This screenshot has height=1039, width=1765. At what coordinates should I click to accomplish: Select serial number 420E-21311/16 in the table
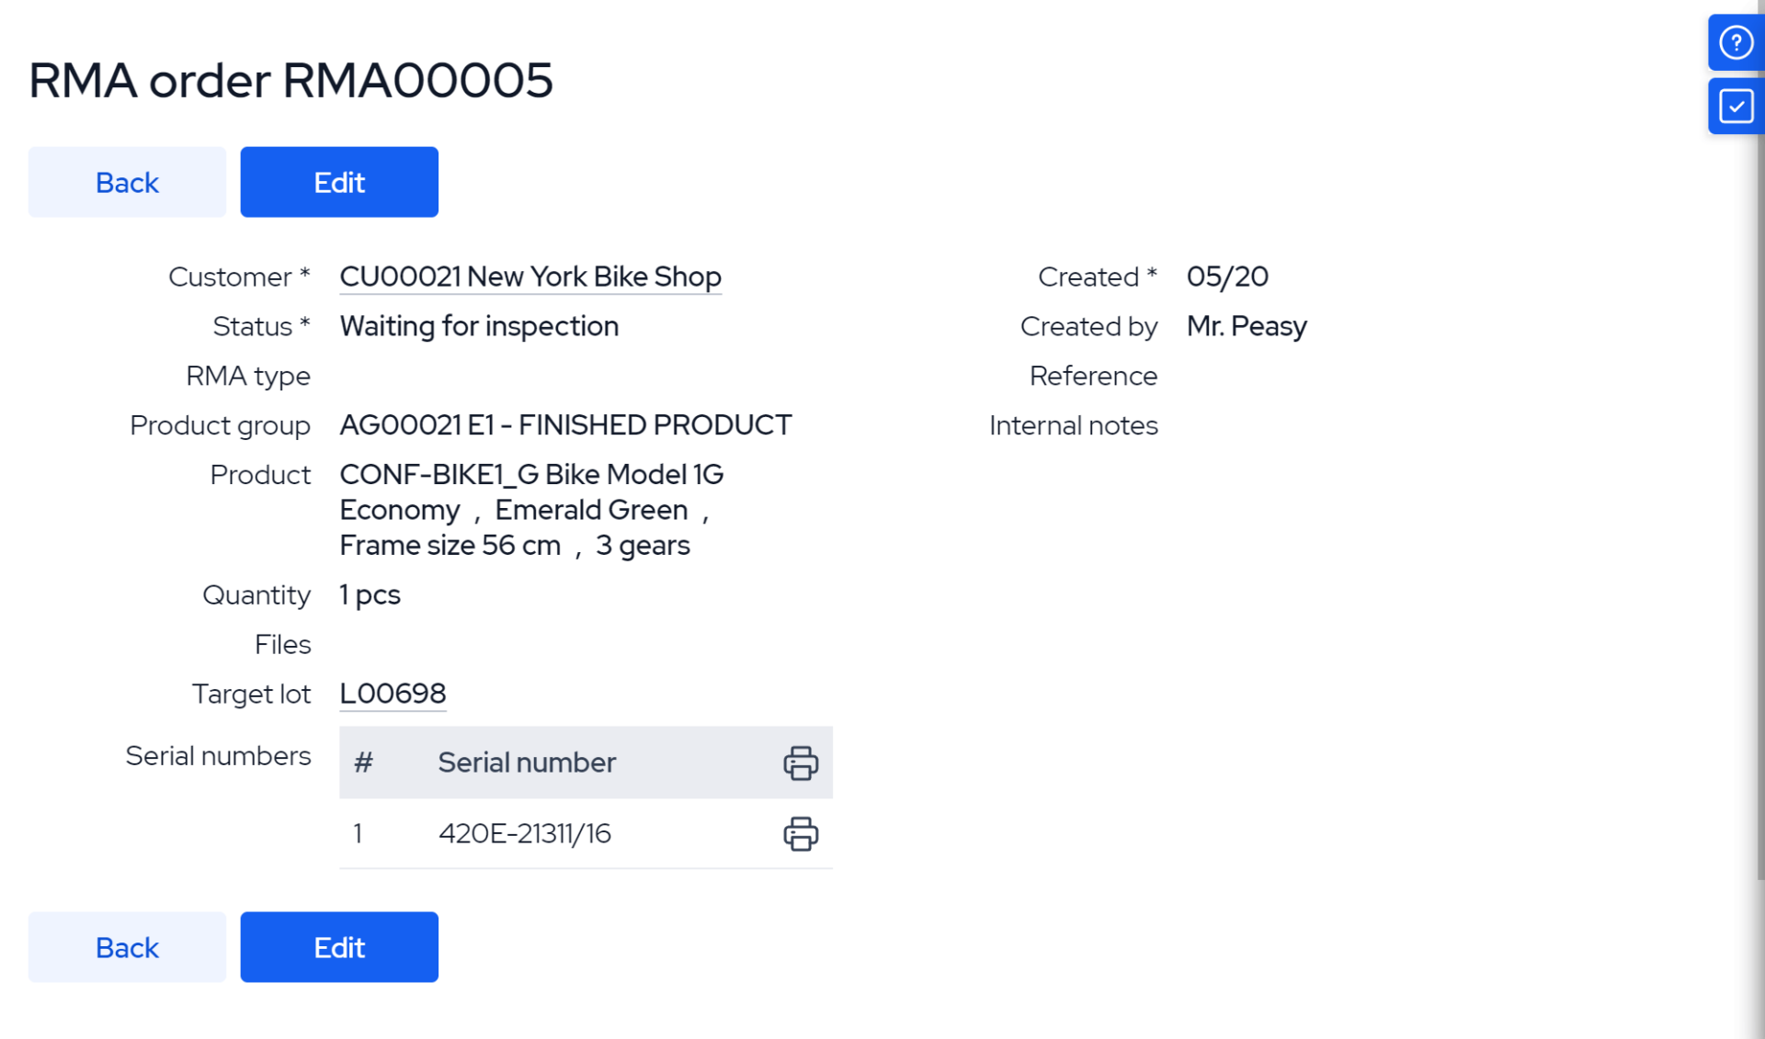pos(526,834)
